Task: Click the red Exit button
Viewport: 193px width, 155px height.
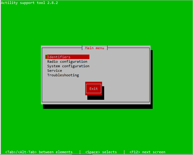Action: pyautogui.click(x=94, y=89)
